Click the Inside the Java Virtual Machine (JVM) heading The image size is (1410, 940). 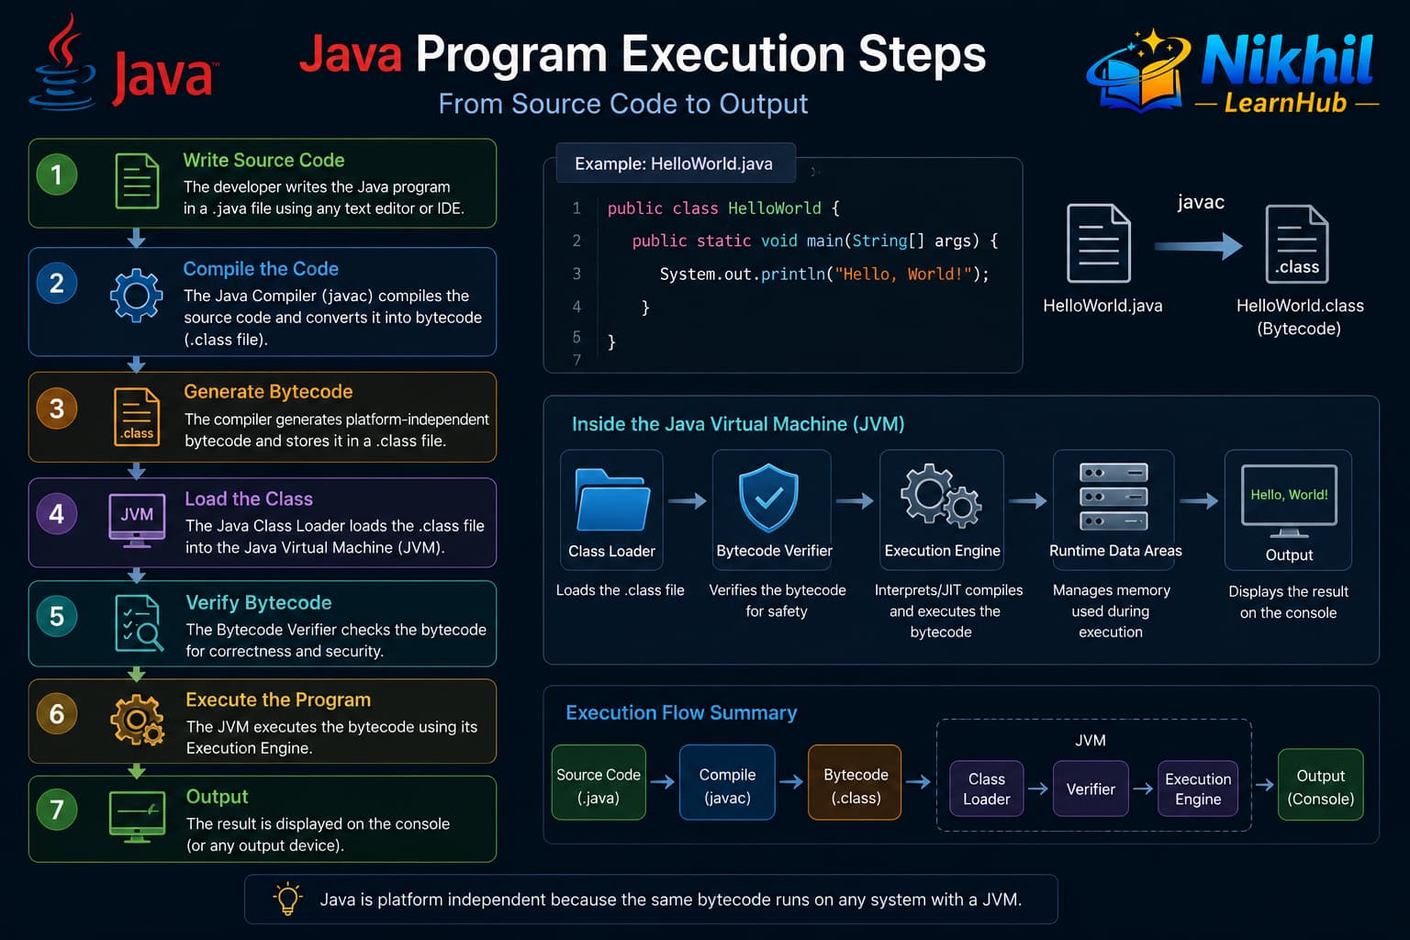click(738, 424)
